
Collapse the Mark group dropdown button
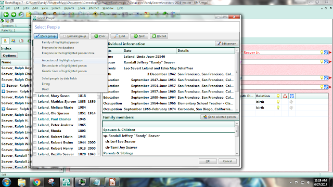pyautogui.click(x=46, y=36)
